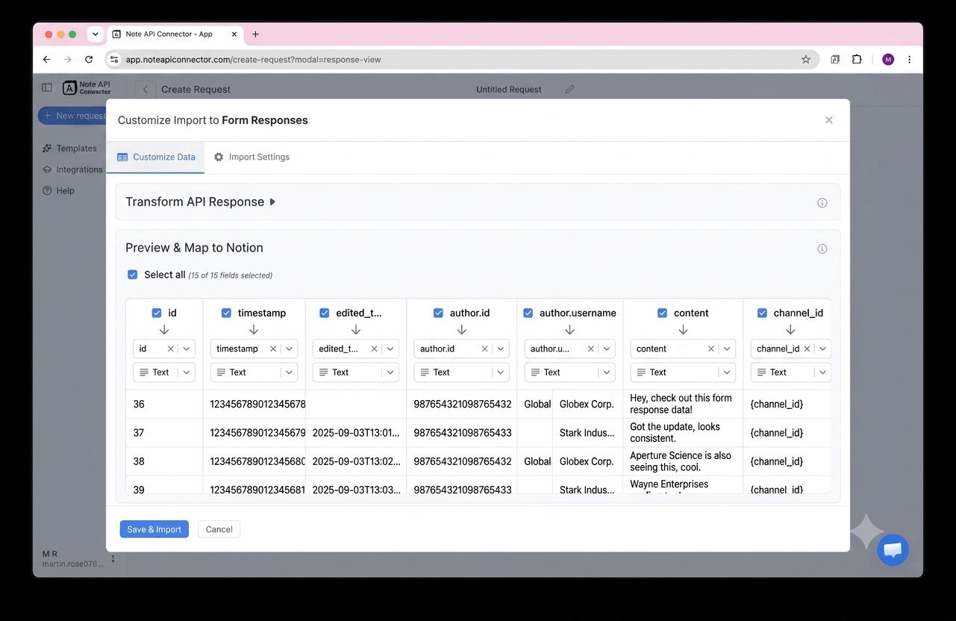Uncheck the id column checkbox
Image resolution: width=956 pixels, height=621 pixels.
[x=157, y=313]
